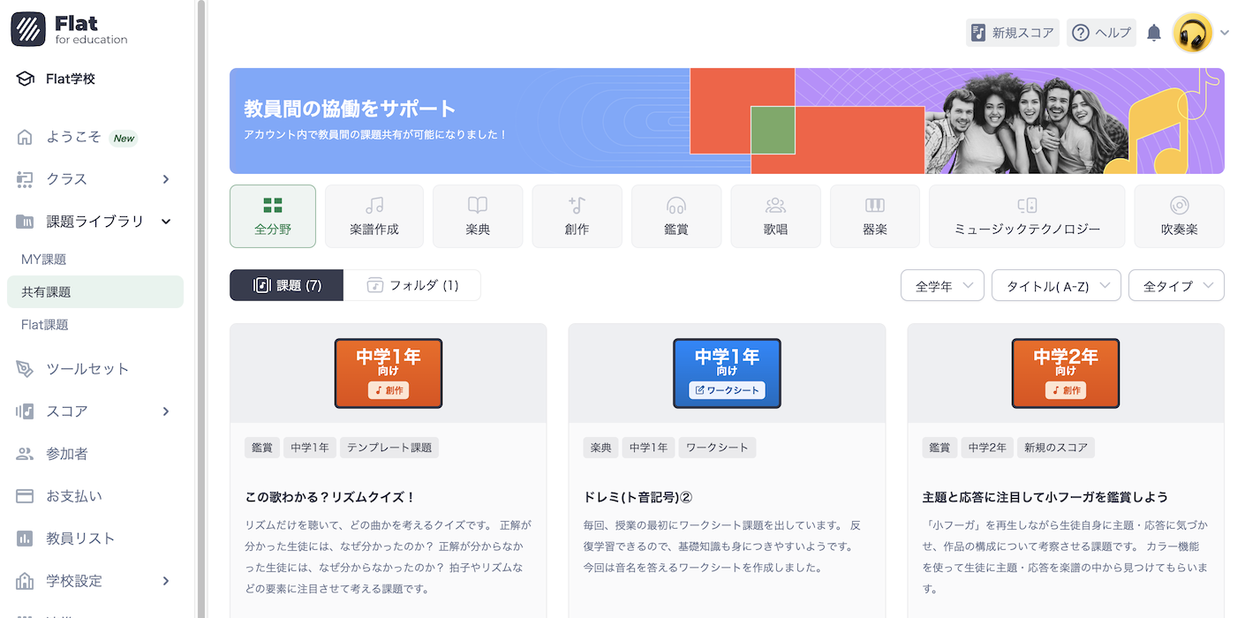Viewport: 1245px width, 618px height.
Task: Open notifications via the bell icon
Action: pos(1153,33)
